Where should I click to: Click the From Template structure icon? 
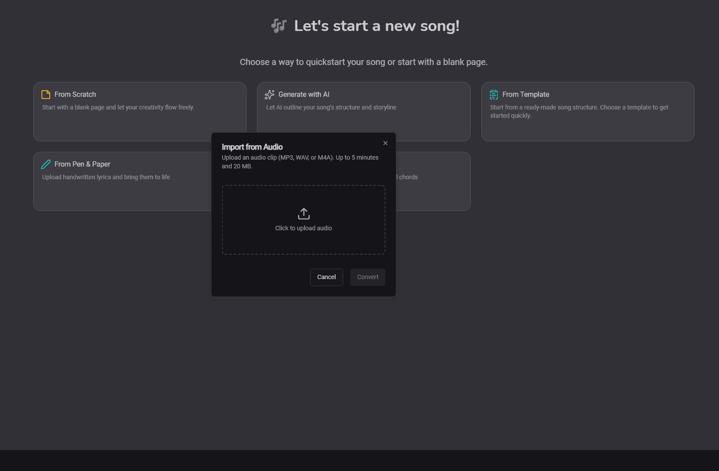(493, 94)
